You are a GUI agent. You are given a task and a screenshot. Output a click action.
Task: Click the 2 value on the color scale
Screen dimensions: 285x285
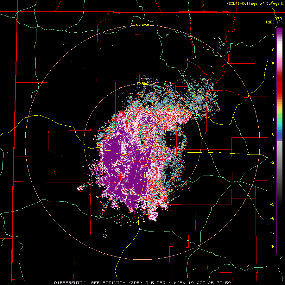tap(273, 106)
